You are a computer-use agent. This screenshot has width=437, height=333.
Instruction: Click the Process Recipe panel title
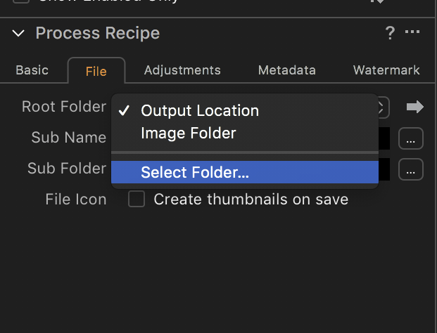click(x=98, y=33)
